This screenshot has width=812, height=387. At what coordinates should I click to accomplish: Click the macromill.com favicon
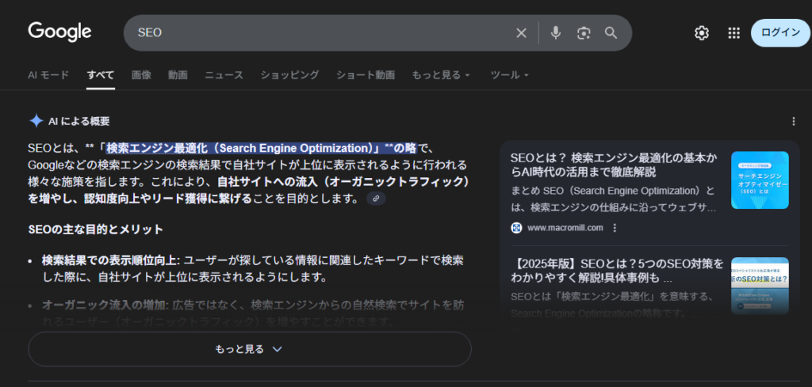click(516, 228)
